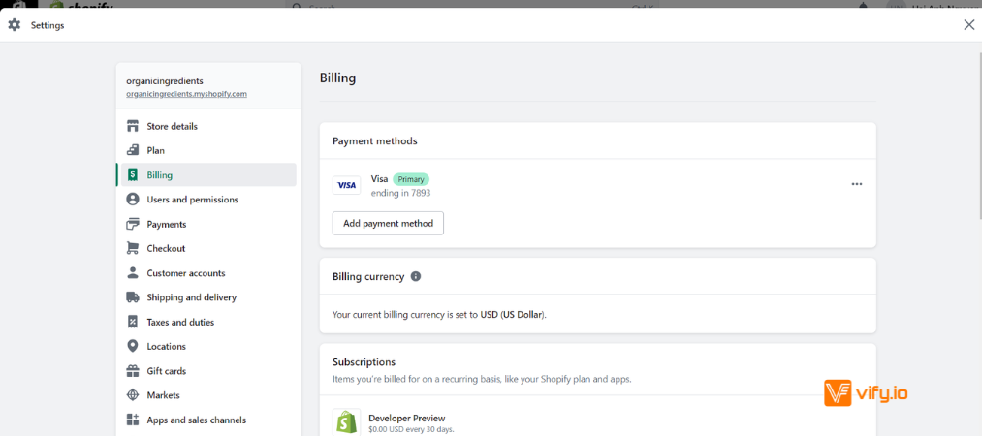This screenshot has width=982, height=436.
Task: Click the Billing currency info icon
Action: 416,276
